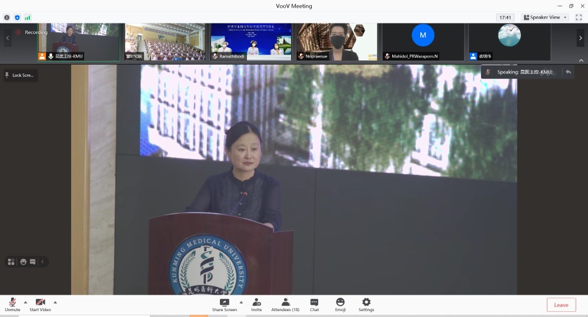Screen dimensions: 588x317
Task: Click the Share Screen icon
Action: point(224,303)
